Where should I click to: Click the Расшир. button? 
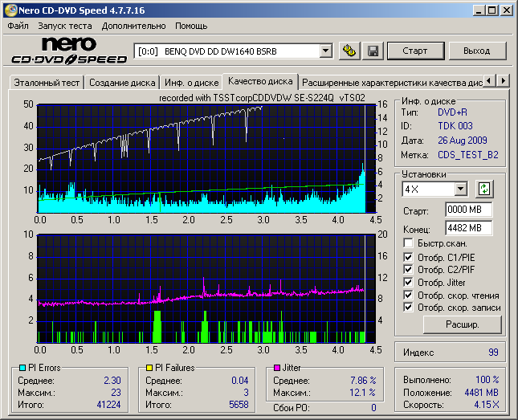(x=462, y=324)
